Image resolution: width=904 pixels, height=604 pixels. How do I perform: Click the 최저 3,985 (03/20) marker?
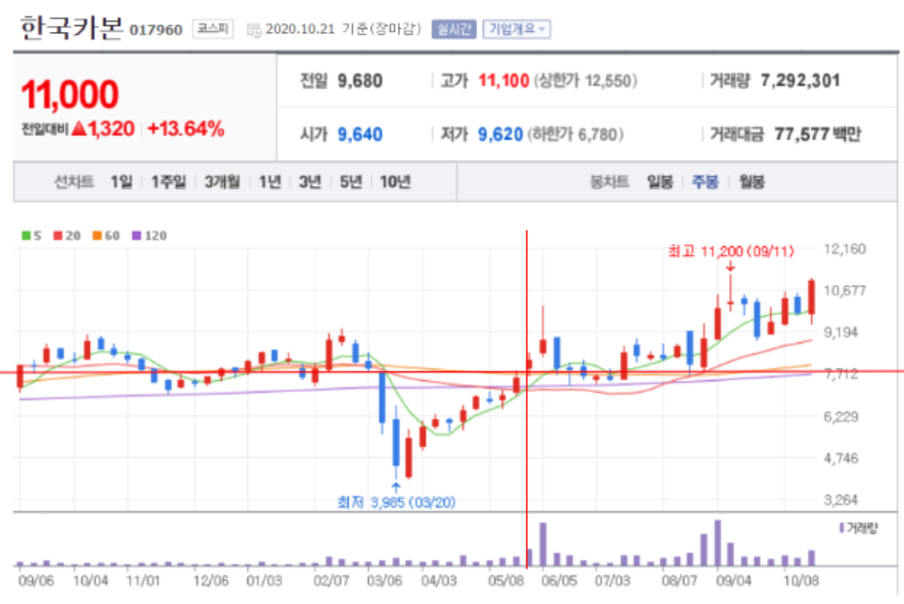pyautogui.click(x=396, y=502)
